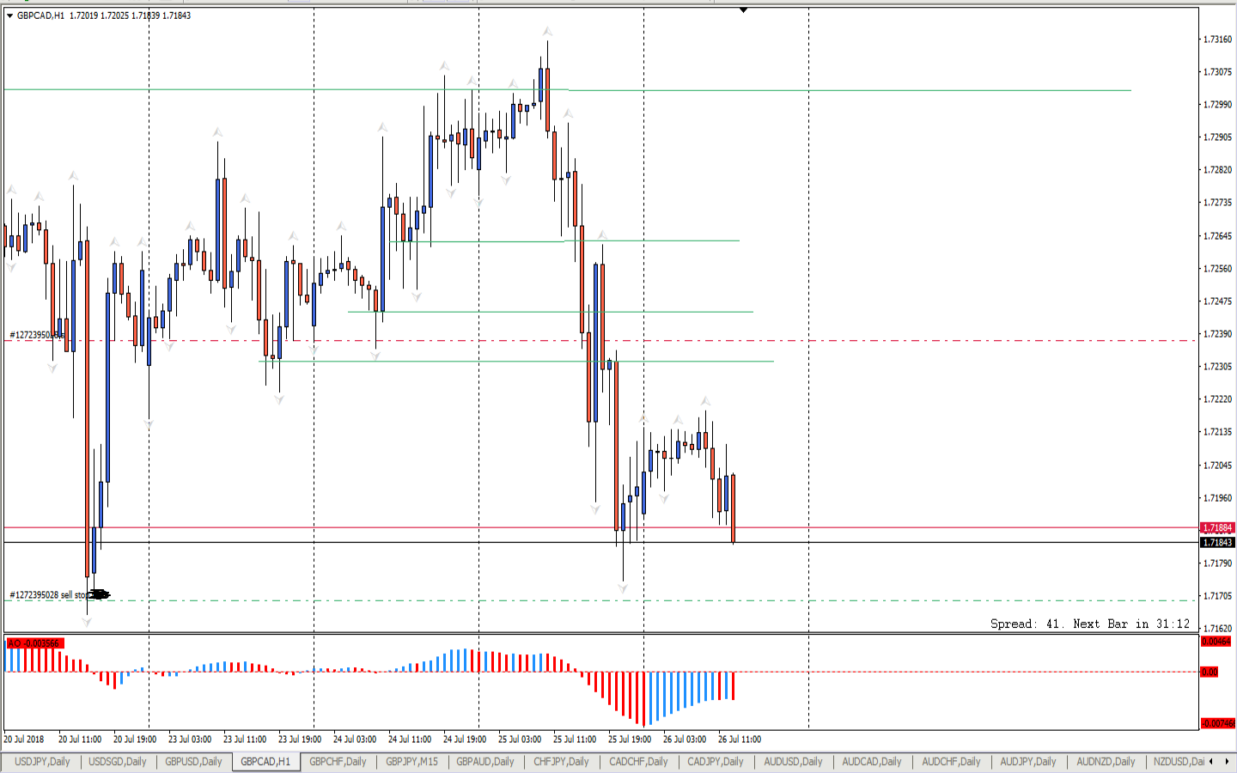Click the 24 Jul 11:00 time axis label
This screenshot has height=773, width=1237.
410,740
